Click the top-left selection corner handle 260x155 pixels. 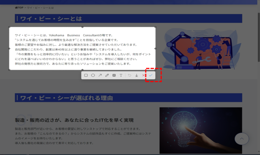point(9,27)
